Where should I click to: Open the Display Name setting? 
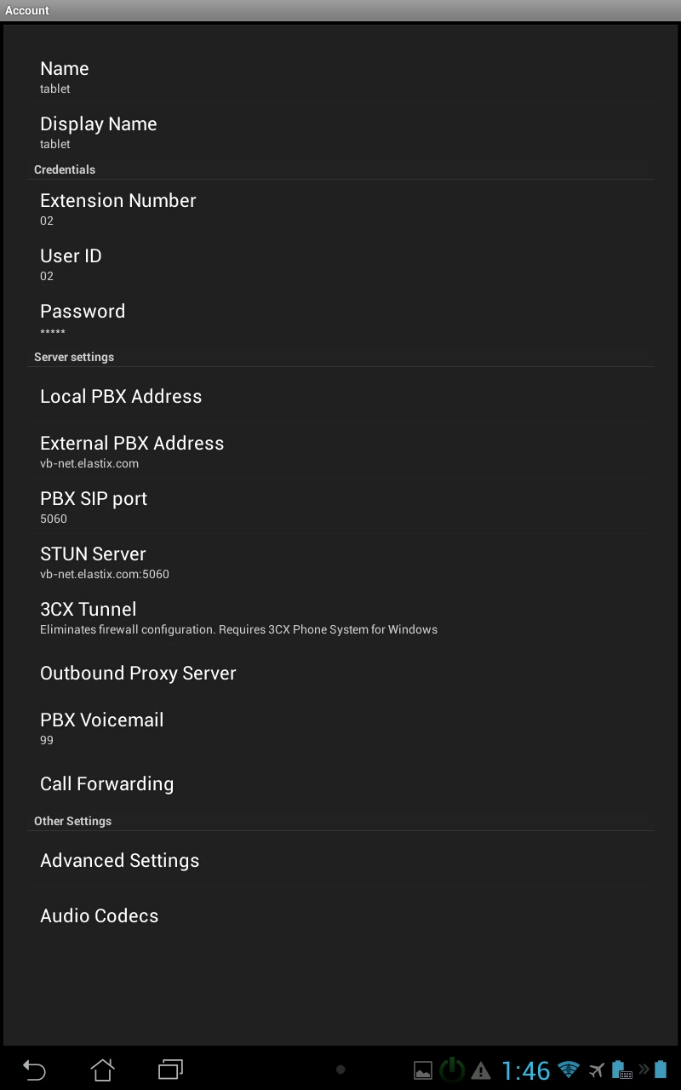click(x=340, y=132)
